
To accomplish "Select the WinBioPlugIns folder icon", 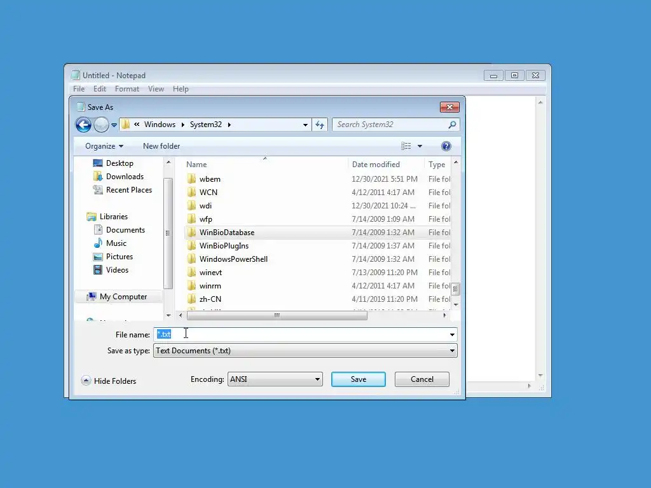I will click(x=191, y=246).
